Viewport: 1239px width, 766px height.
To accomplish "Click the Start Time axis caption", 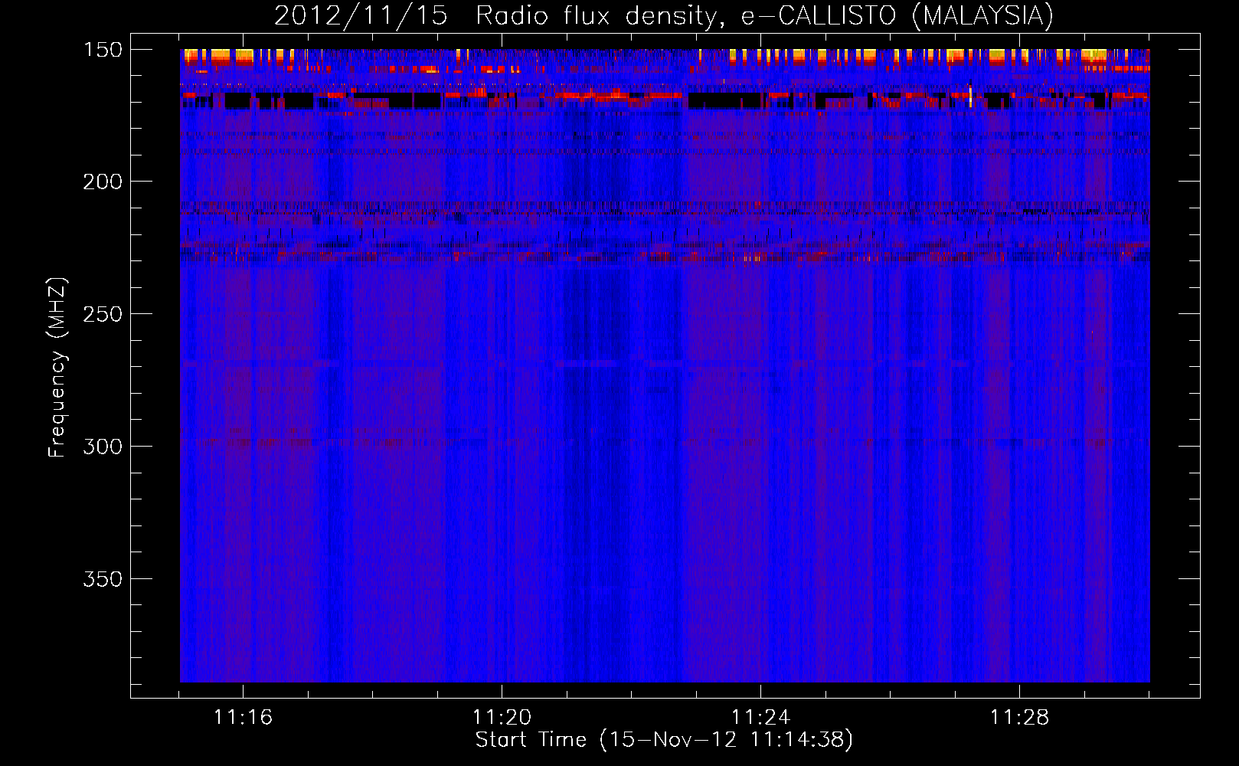I will point(664,740).
